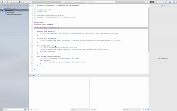Run exampleTests class via gutter diamond
Viewport: 177px width, 111px height.
click(x=32, y=28)
